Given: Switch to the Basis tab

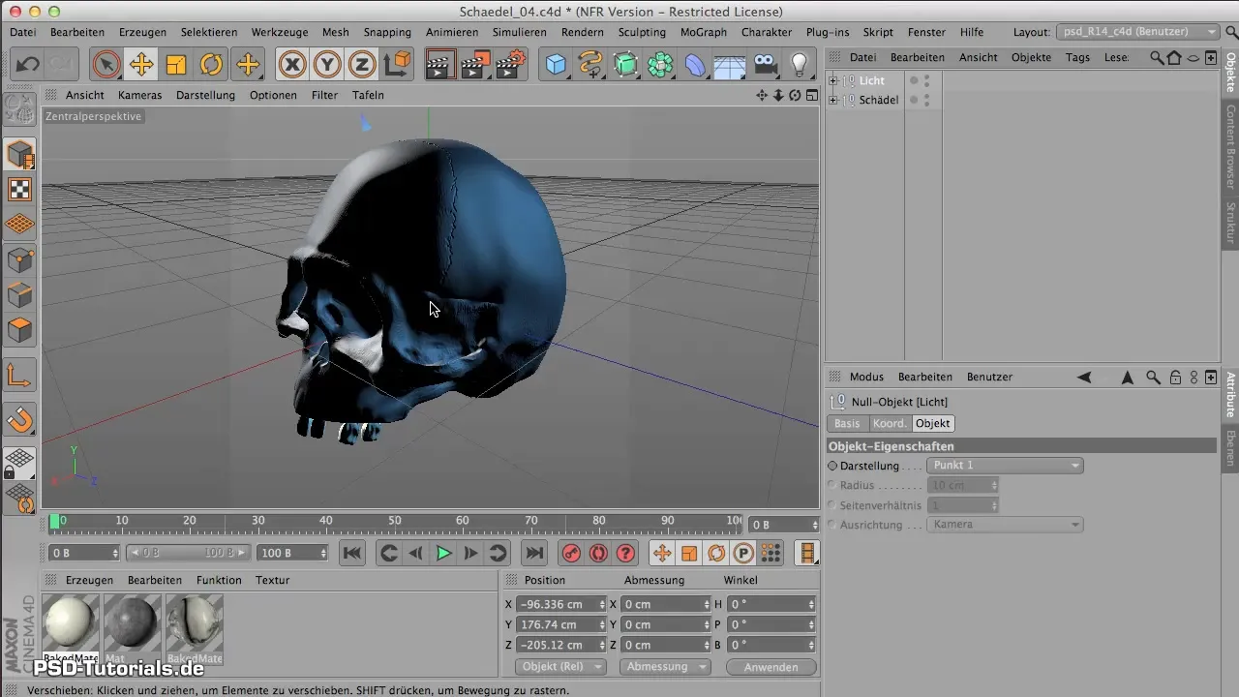Looking at the screenshot, I should [x=847, y=423].
